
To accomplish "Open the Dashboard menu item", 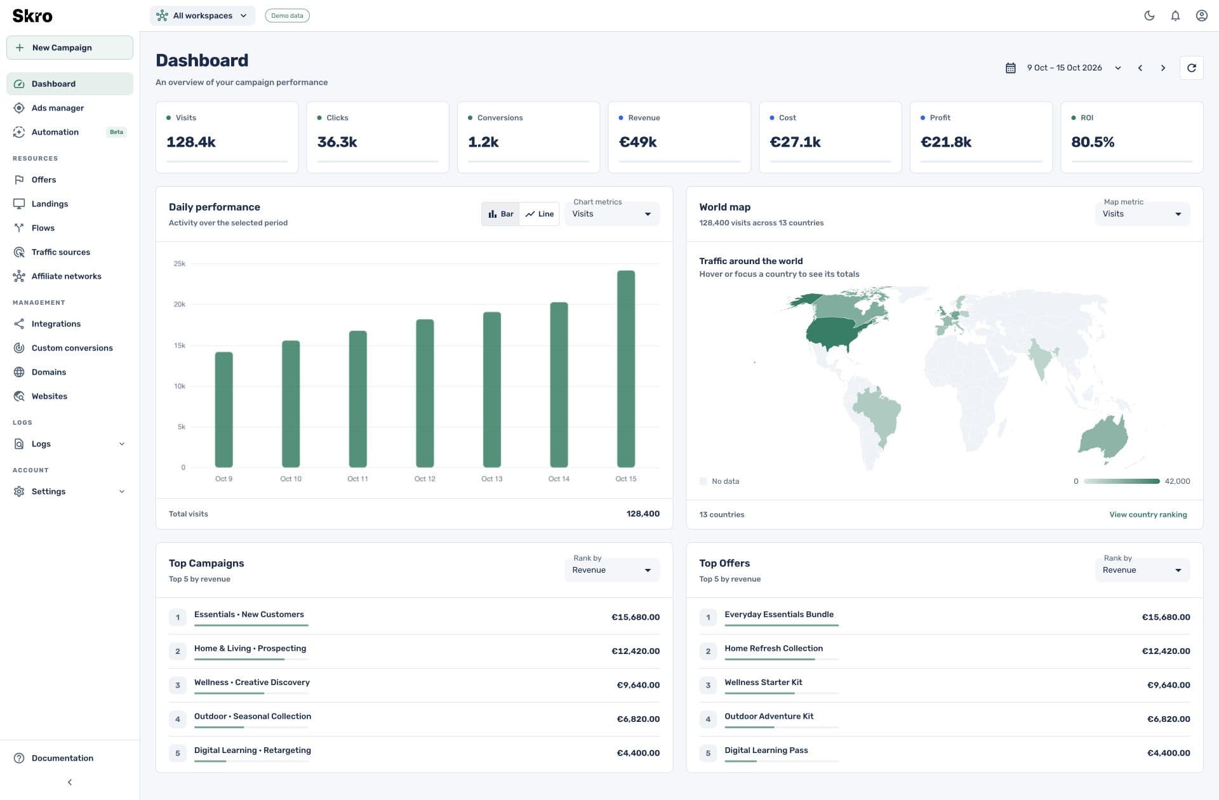I will pos(70,84).
